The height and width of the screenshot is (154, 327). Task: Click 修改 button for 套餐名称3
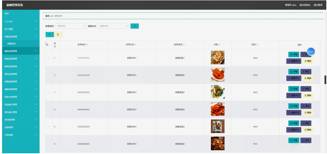click(306, 89)
